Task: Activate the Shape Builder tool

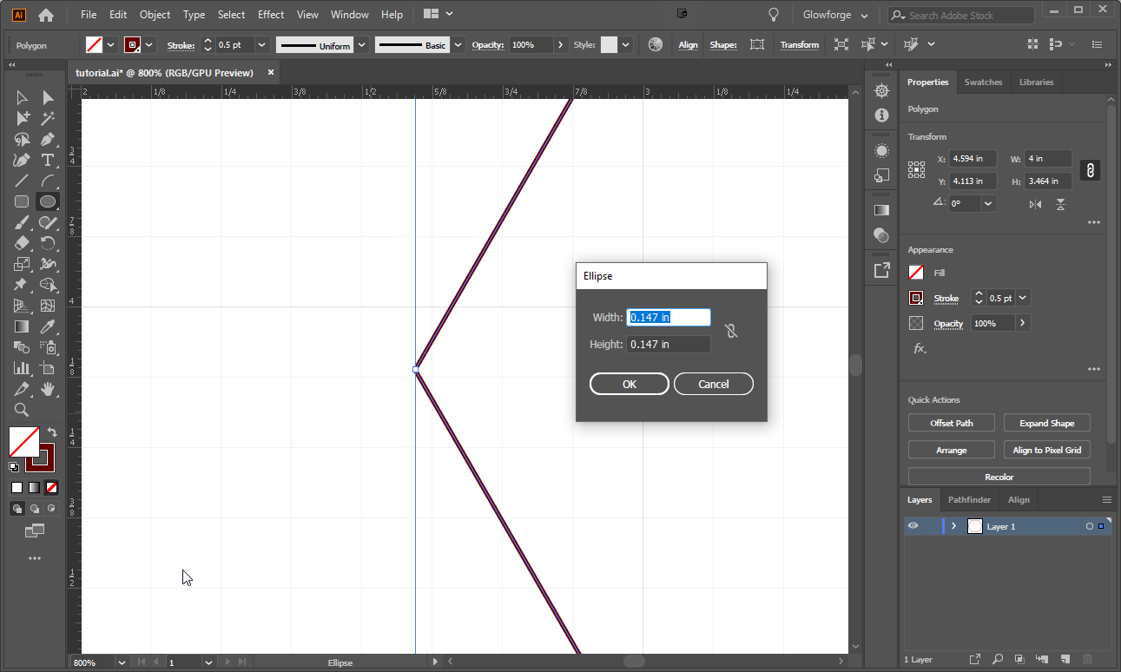Action: pyautogui.click(x=48, y=285)
